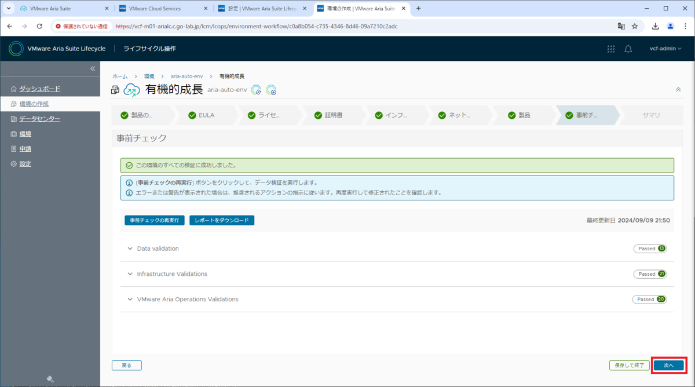Open the apps grid icon in the header
Image resolution: width=695 pixels, height=387 pixels.
click(610, 49)
